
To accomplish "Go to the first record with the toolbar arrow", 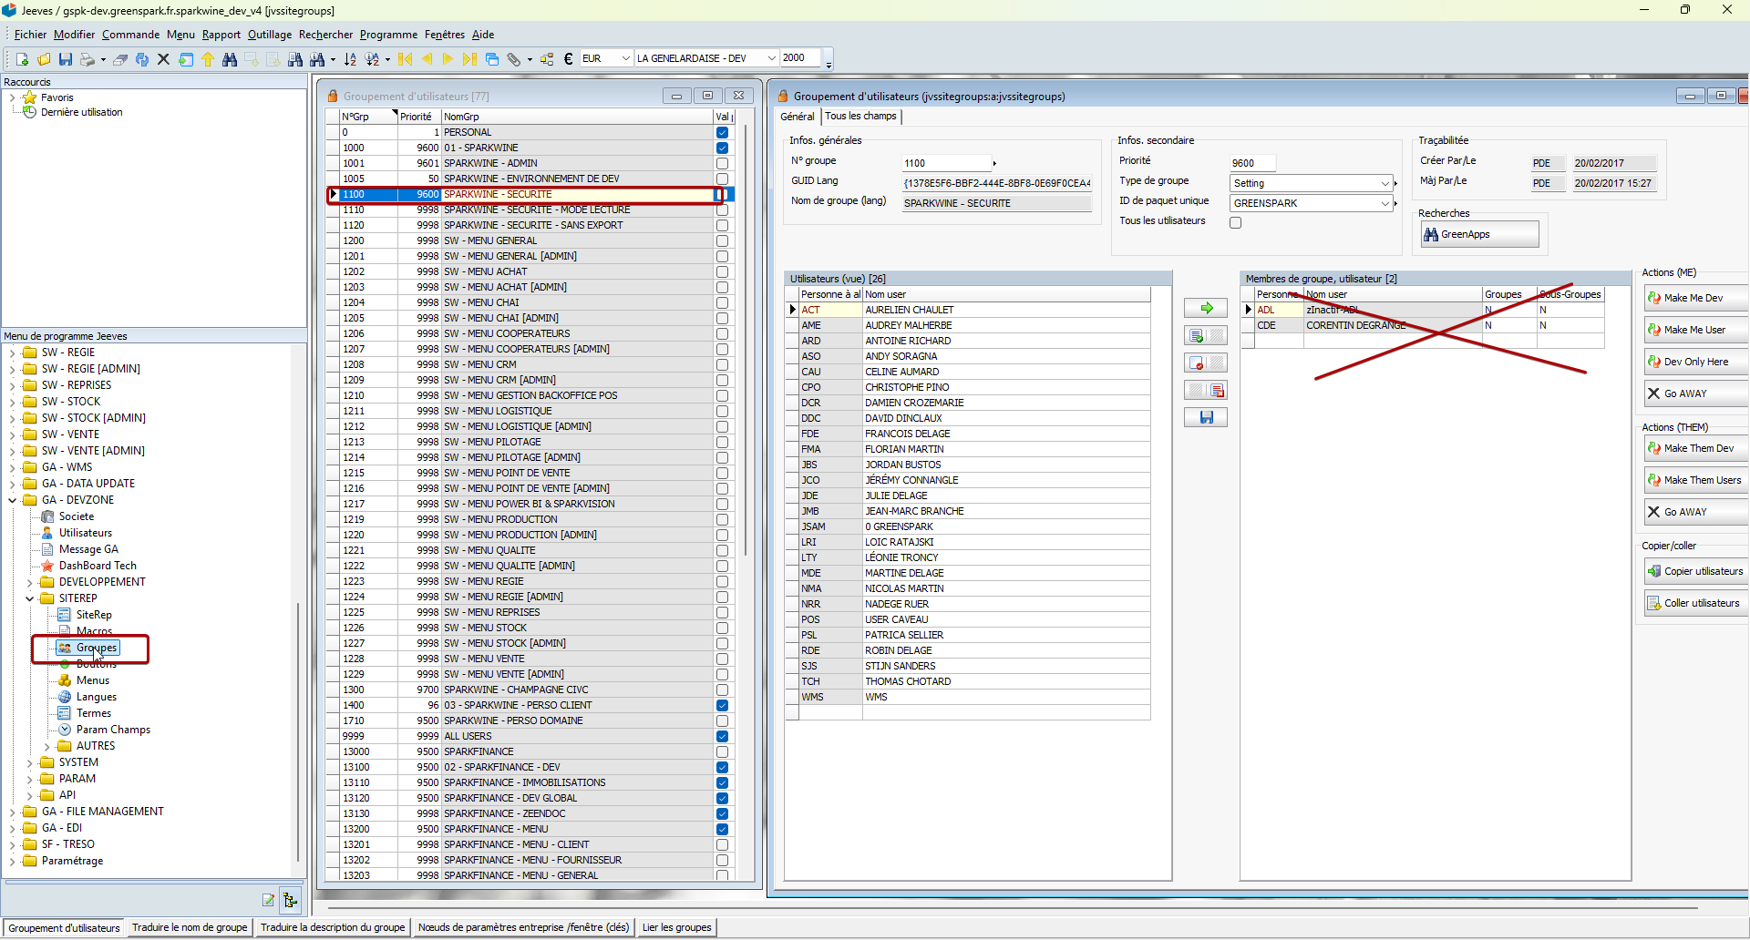I will (406, 59).
